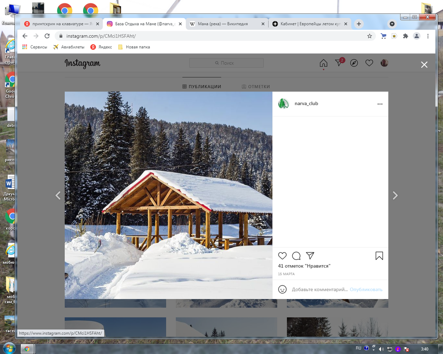This screenshot has width=443, height=354.
Task: Reload the Instagram page
Action: [47, 36]
